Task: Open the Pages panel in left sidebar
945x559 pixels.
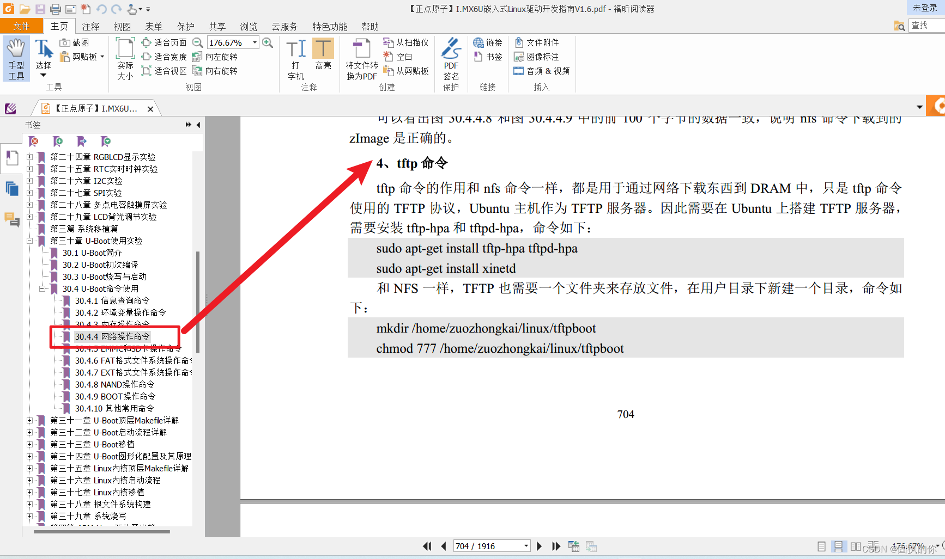Action: (11, 189)
